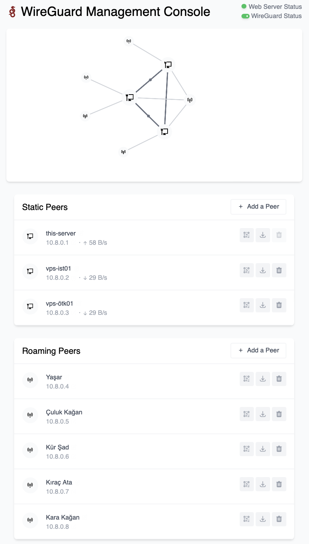Select the rightmost roaming node in graph

(x=190, y=100)
